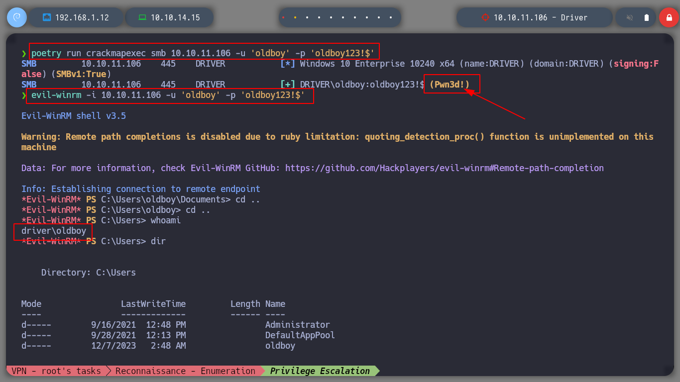Switch to the second workspace dot (yellow)
680x382 pixels.
(x=295, y=17)
